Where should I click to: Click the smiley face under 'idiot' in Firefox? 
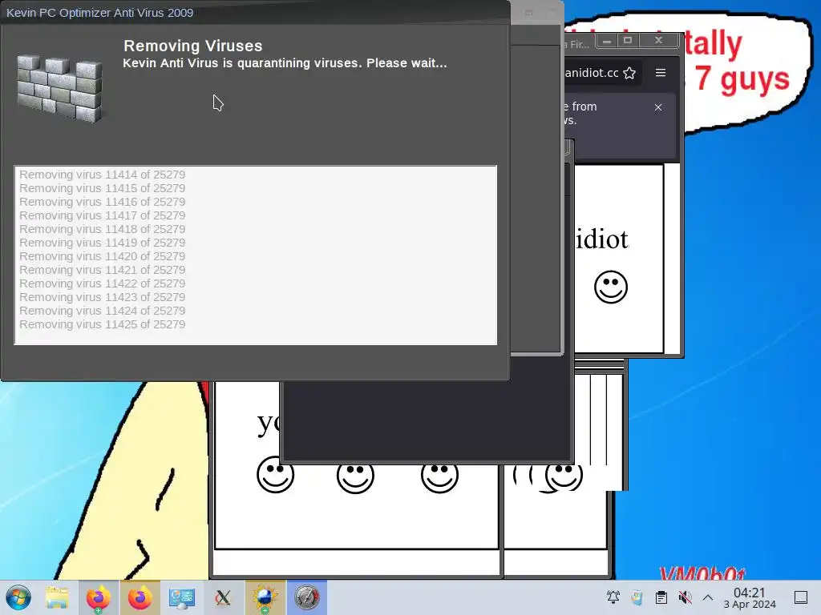[611, 287]
